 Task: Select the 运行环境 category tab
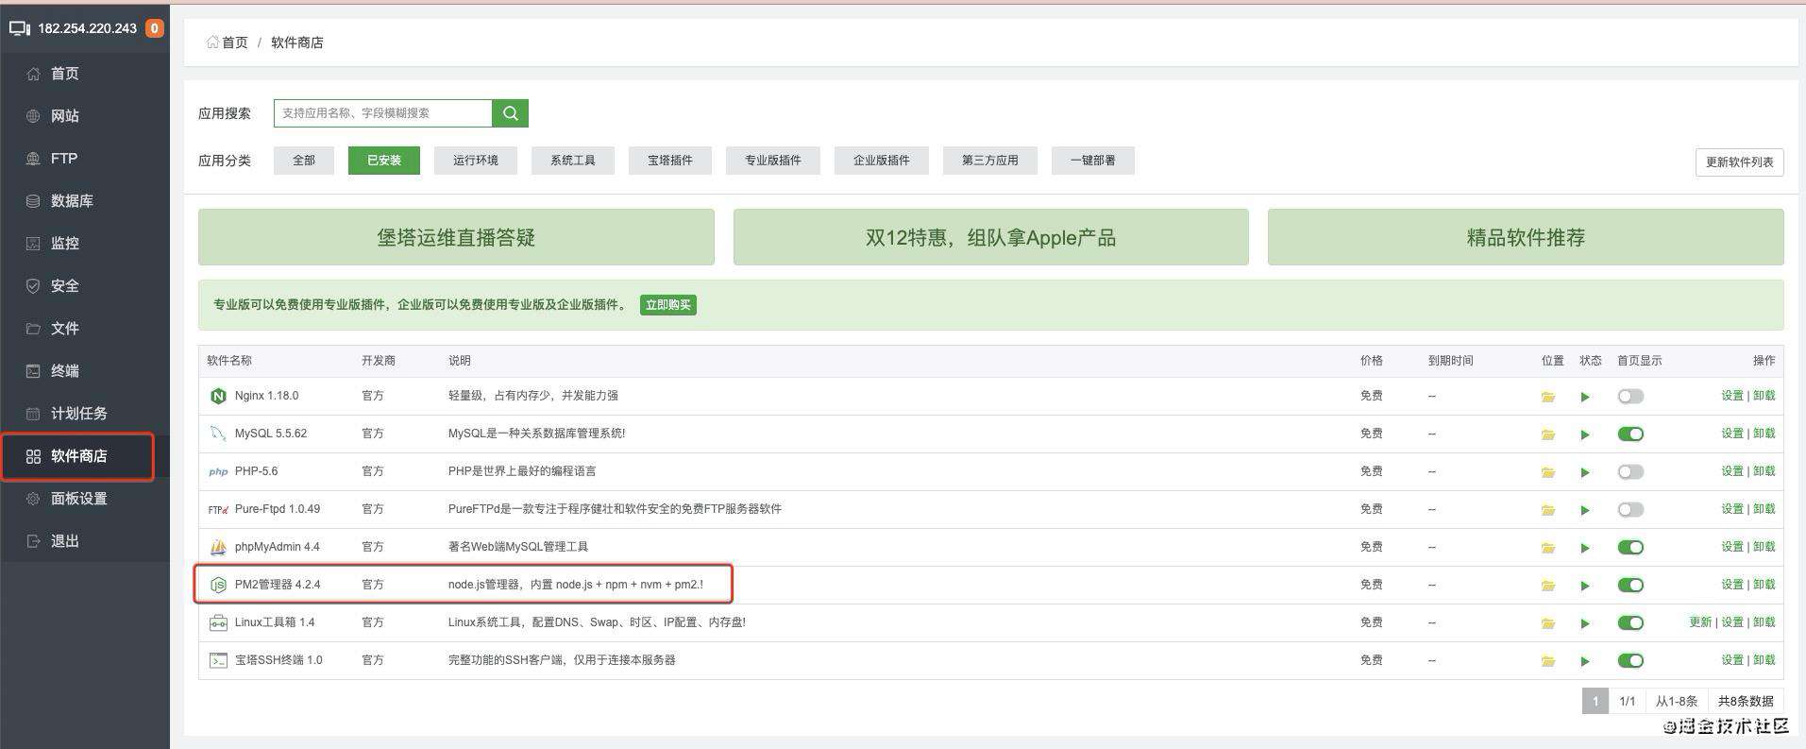coord(476,161)
